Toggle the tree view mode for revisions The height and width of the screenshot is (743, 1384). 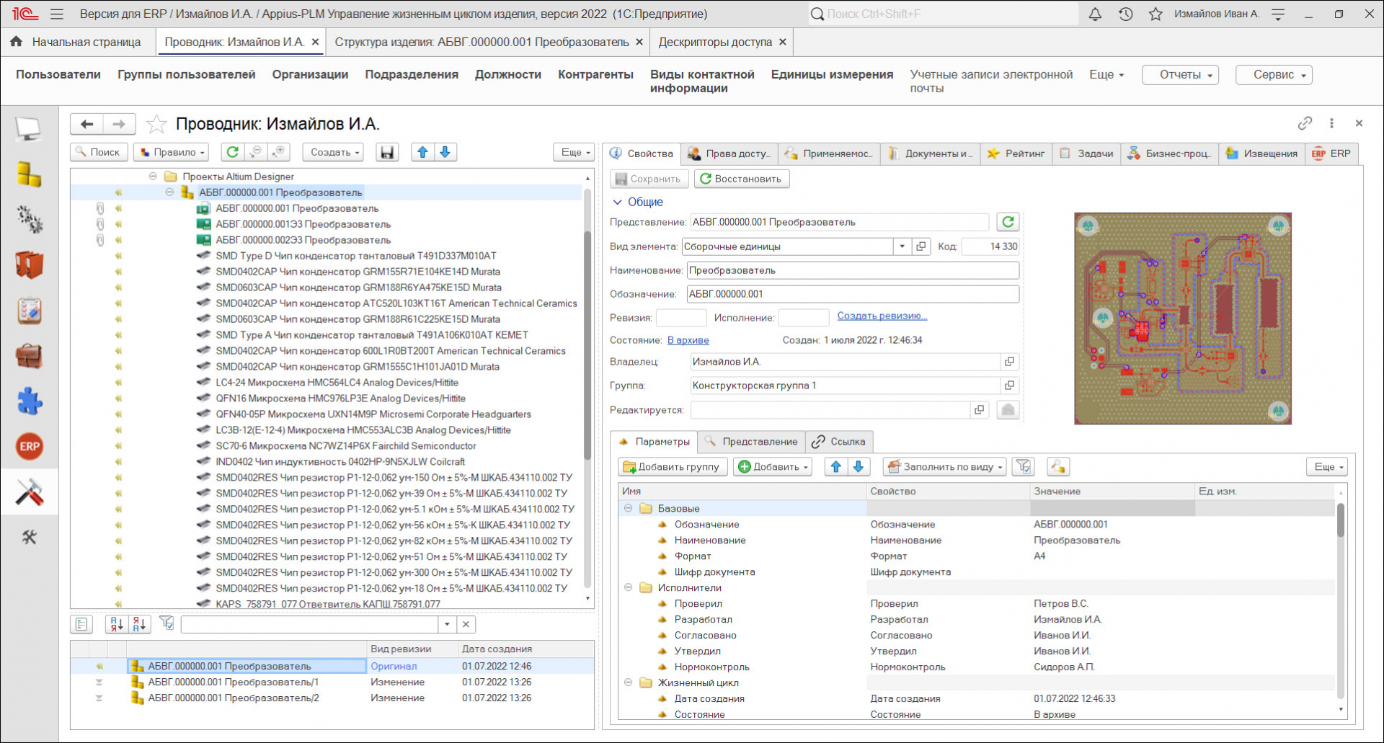81,624
